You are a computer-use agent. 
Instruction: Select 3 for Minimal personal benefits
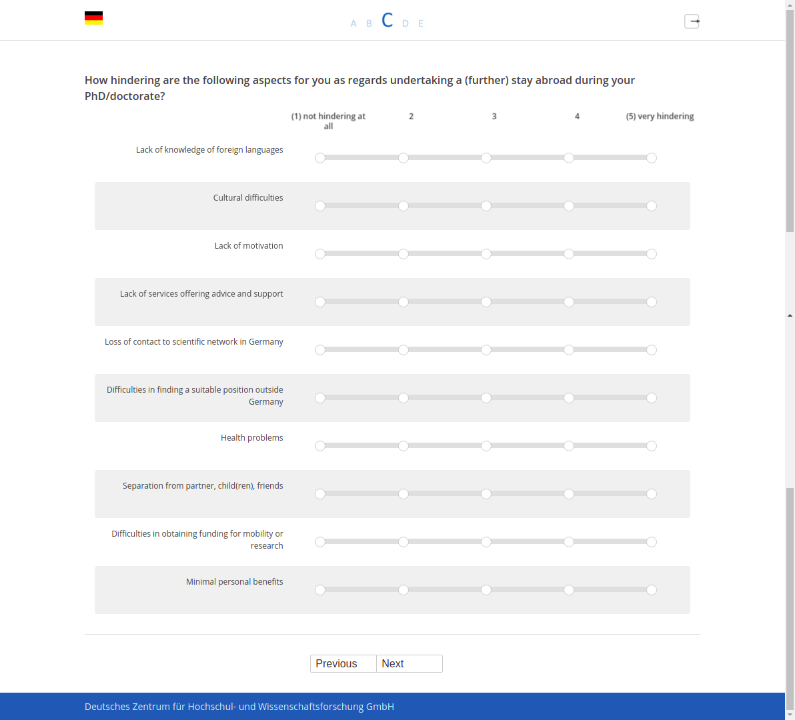pyautogui.click(x=486, y=590)
